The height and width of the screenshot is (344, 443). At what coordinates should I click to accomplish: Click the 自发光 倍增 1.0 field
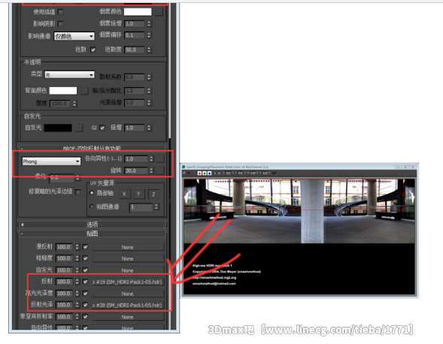tap(135, 128)
